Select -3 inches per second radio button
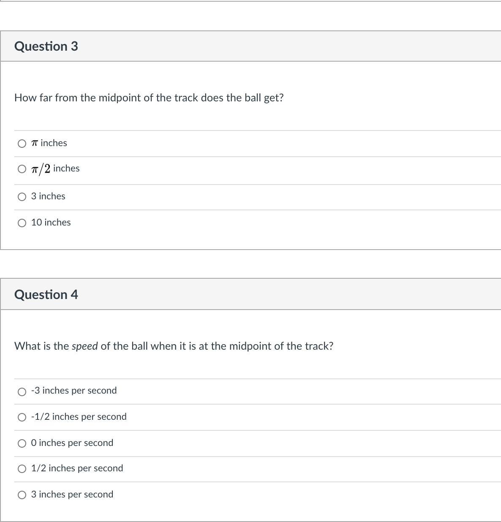501x522 pixels. (22, 392)
